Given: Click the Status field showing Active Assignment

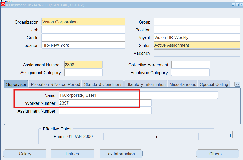Looking at the screenshot, I should 197,45.
